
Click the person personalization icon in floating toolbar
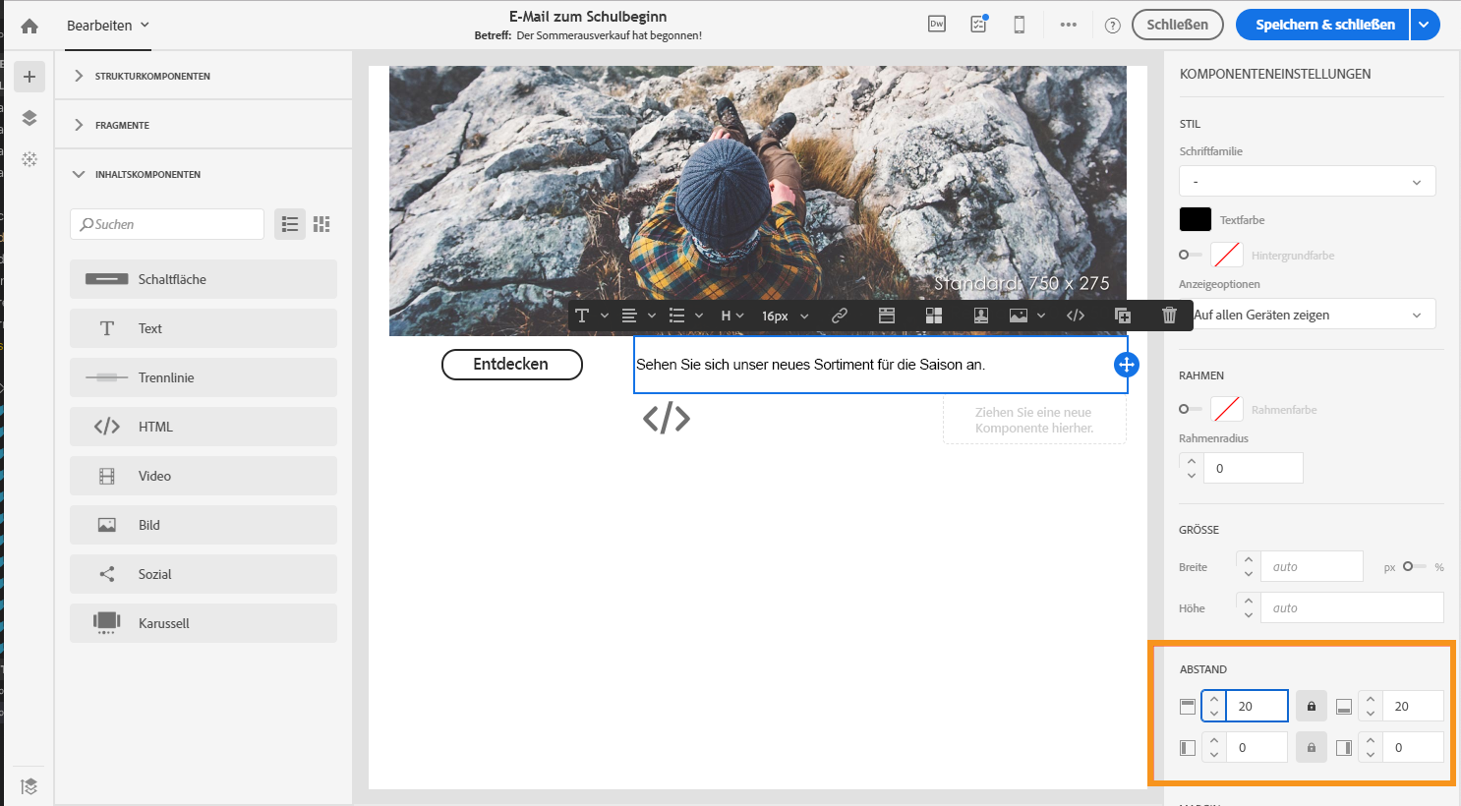(980, 316)
